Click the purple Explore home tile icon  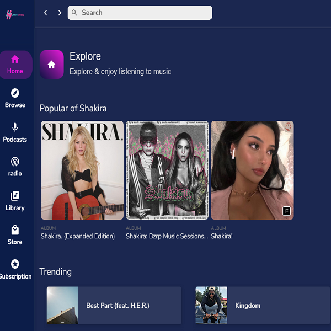pos(52,65)
